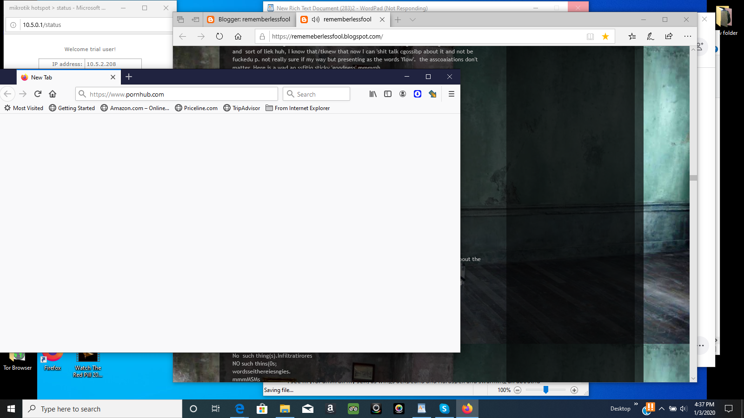
Task: Close the New Tab in Firefox
Action: pyautogui.click(x=113, y=77)
